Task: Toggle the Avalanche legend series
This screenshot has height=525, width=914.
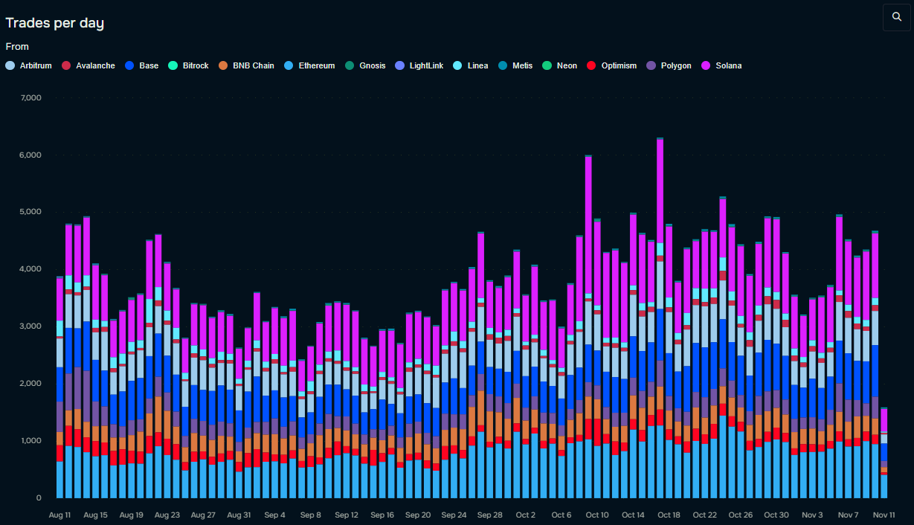Action: (x=88, y=65)
